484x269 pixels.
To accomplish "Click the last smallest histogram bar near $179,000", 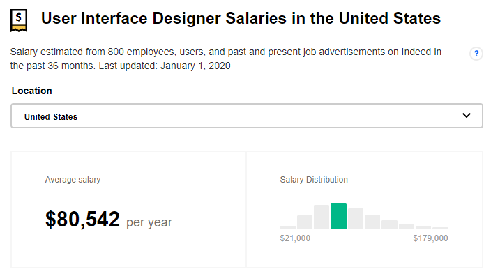I will click(440, 228).
